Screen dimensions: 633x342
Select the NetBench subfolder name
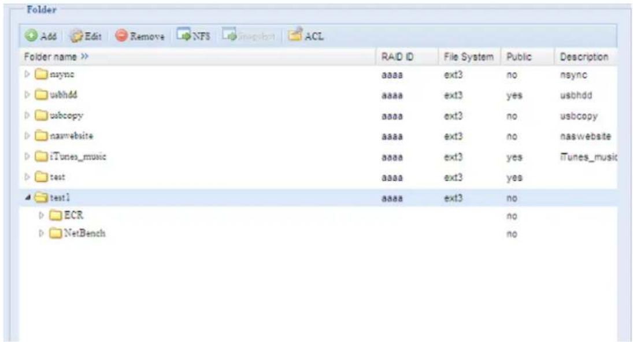pyautogui.click(x=84, y=233)
